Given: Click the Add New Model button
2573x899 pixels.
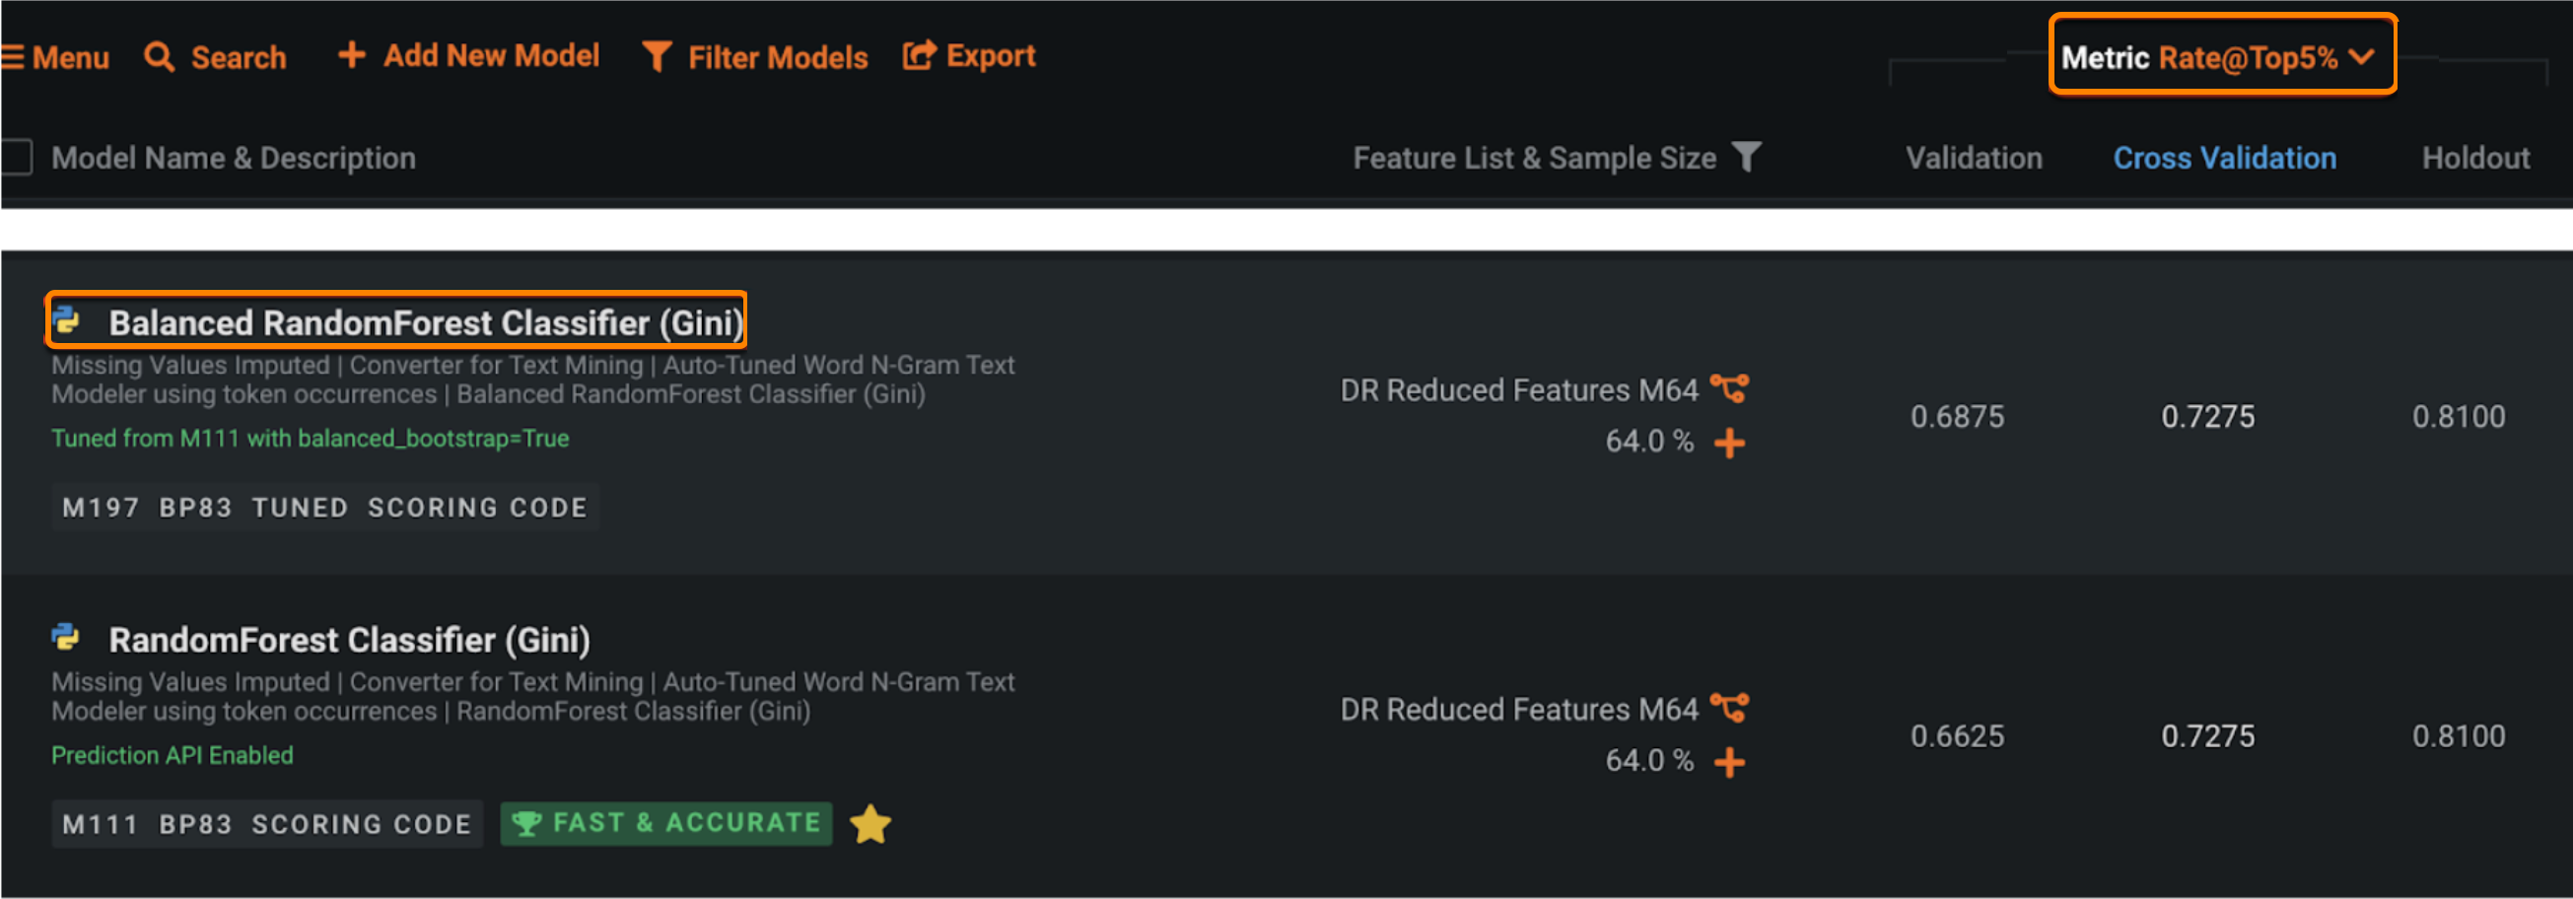Looking at the screenshot, I should click(469, 56).
